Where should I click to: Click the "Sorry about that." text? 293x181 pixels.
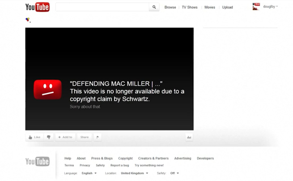[85, 107]
